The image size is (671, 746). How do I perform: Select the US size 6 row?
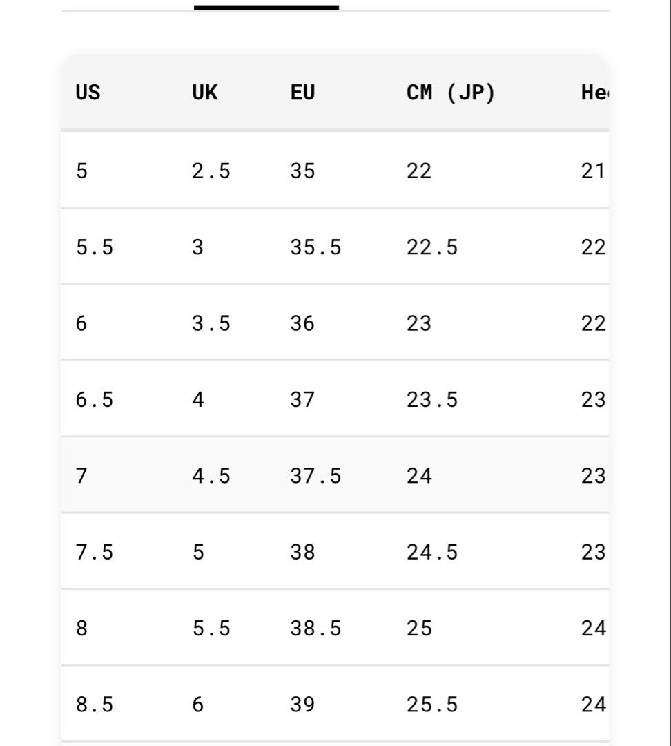335,323
